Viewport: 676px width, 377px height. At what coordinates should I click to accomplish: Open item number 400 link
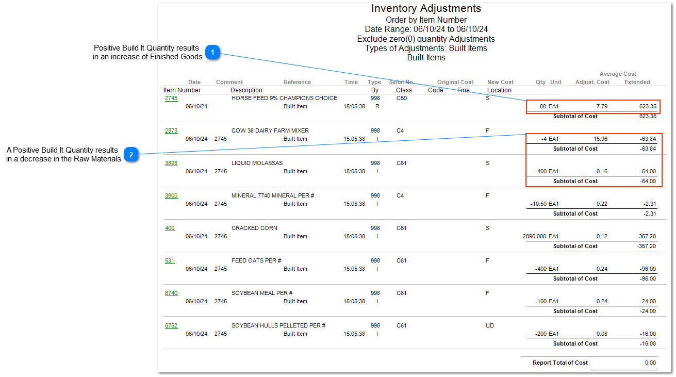pyautogui.click(x=170, y=228)
